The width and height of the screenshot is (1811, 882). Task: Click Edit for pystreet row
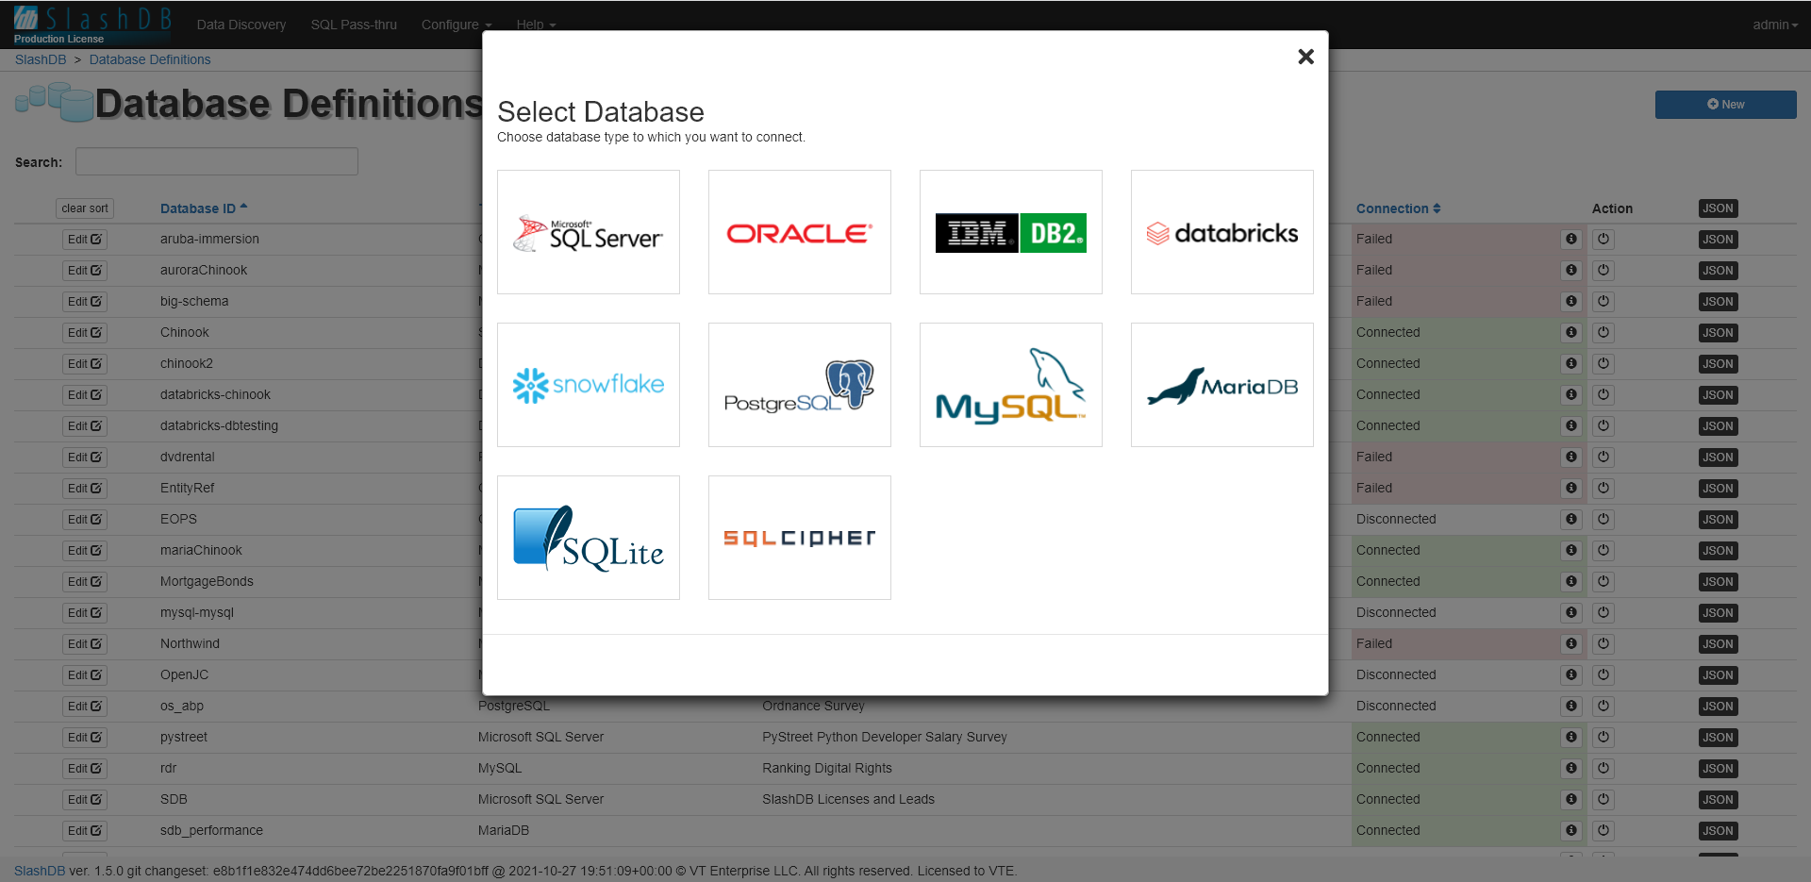[85, 738]
